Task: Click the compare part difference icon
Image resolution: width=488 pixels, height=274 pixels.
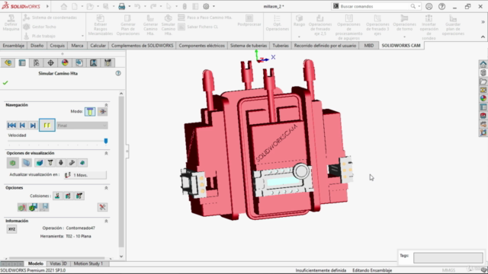Action: [x=22, y=207]
